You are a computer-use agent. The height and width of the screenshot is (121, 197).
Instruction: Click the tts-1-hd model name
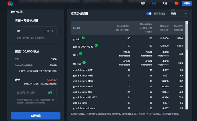point(77,64)
